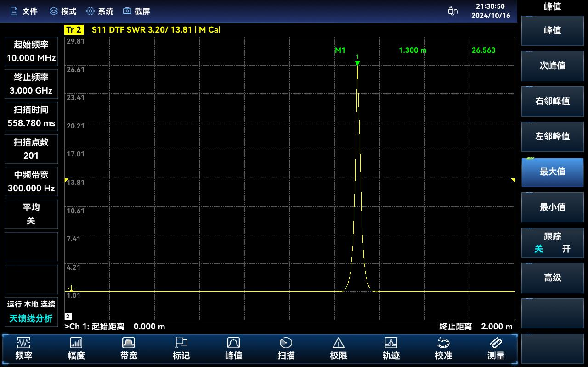
Task: Toggle the 平均 (averaging) 关 setting
Action: click(x=31, y=214)
